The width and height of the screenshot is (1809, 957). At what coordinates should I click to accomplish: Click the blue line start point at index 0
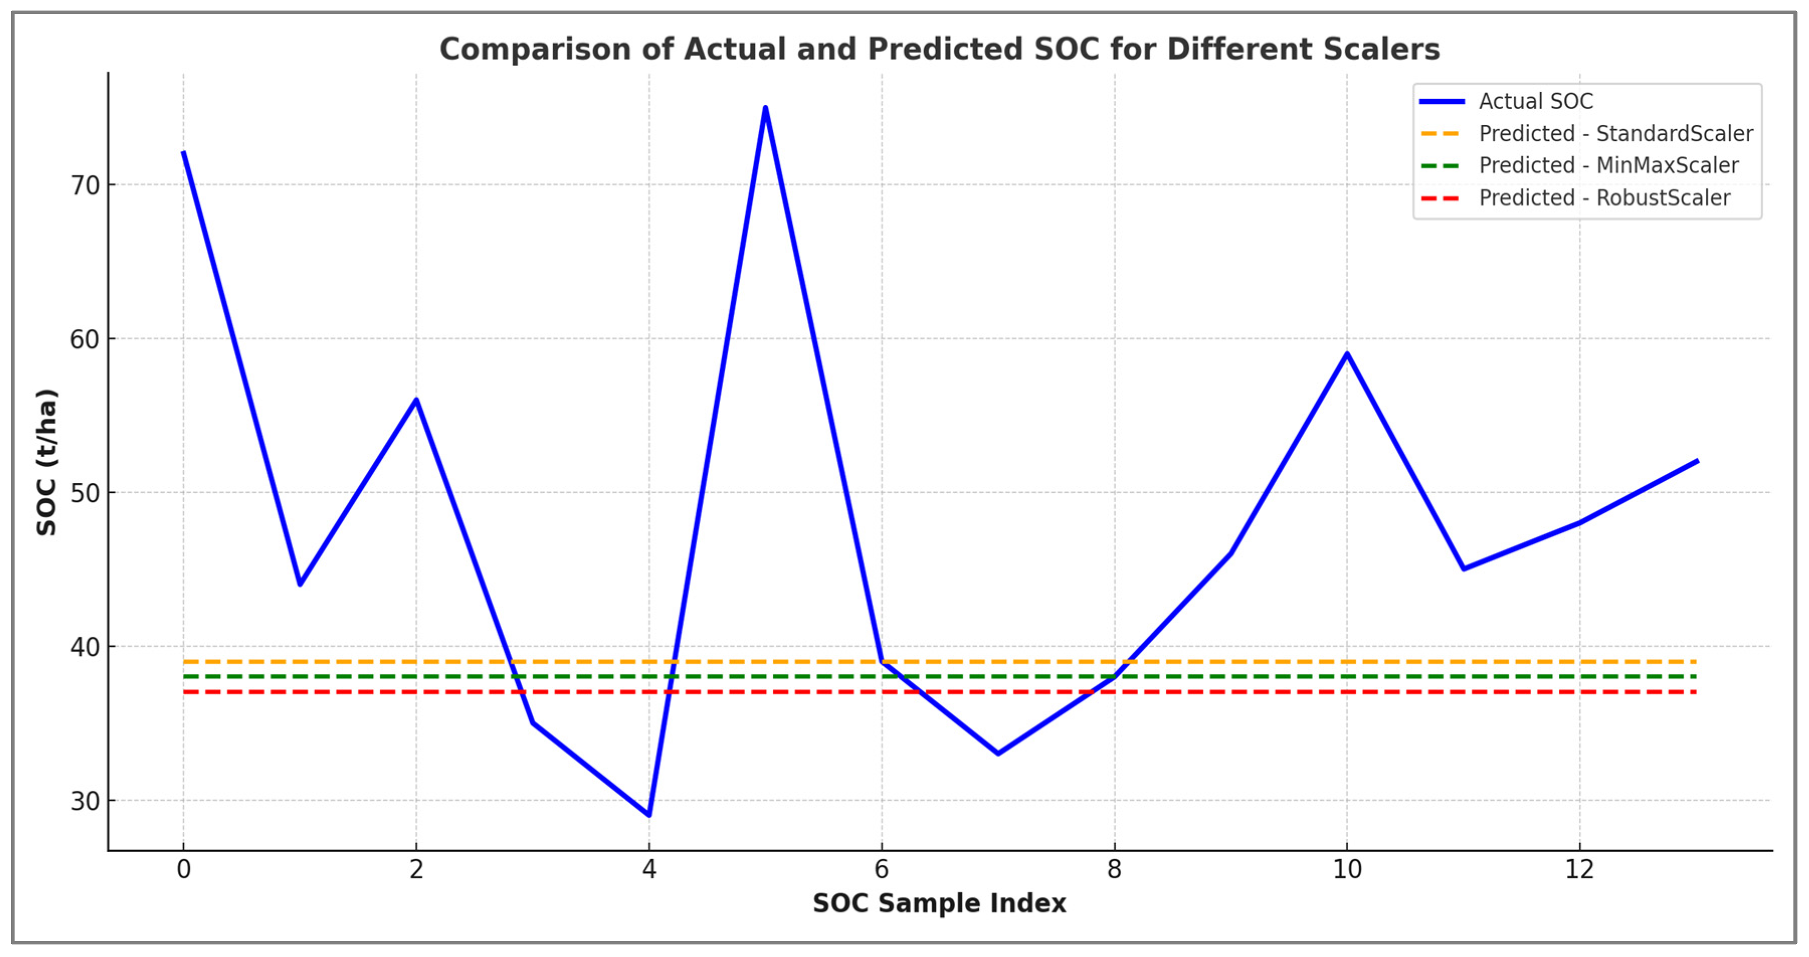184,153
